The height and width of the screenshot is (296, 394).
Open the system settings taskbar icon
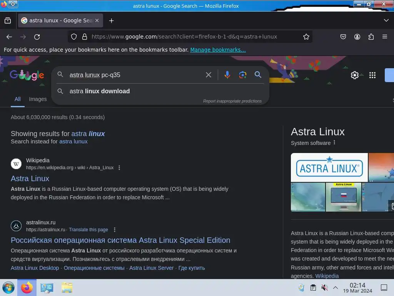[x=47, y=288]
